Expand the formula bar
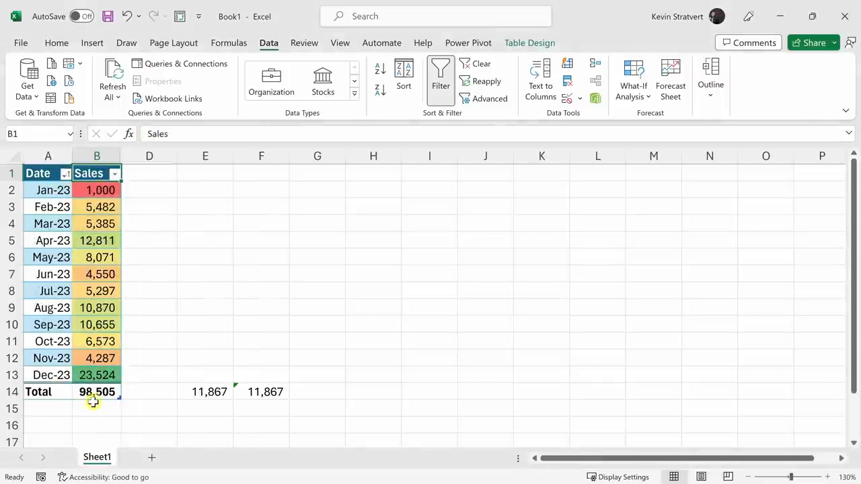This screenshot has height=484, width=861. click(848, 133)
